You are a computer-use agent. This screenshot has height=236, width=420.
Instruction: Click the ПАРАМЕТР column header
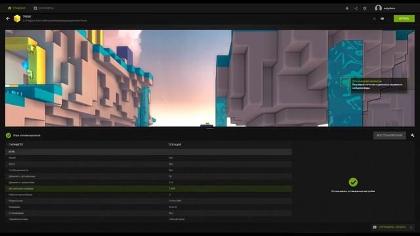16,144
